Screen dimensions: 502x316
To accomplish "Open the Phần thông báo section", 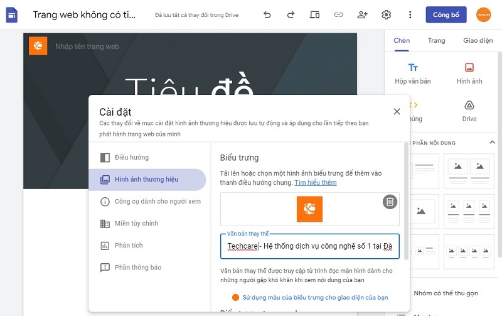I will (x=147, y=267).
